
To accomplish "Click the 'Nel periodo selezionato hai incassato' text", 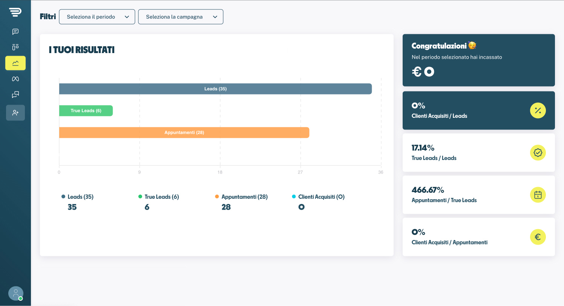I will pos(457,57).
